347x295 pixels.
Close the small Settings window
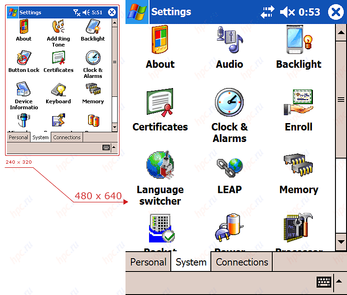[112, 12]
